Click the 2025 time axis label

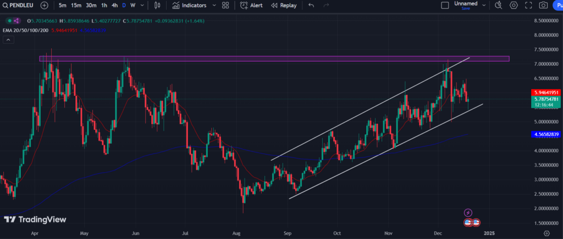coord(489,234)
